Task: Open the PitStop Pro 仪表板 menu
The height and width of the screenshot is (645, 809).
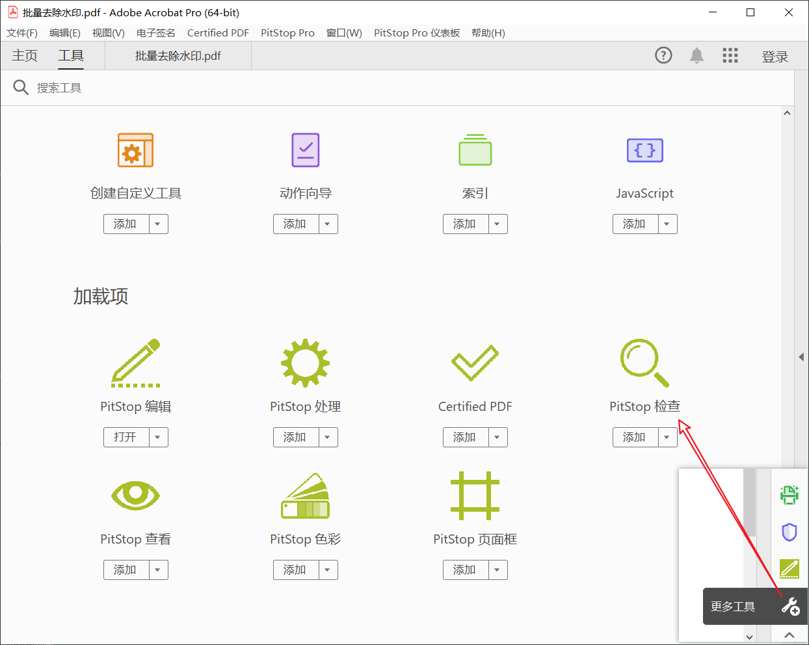Action: coord(417,33)
